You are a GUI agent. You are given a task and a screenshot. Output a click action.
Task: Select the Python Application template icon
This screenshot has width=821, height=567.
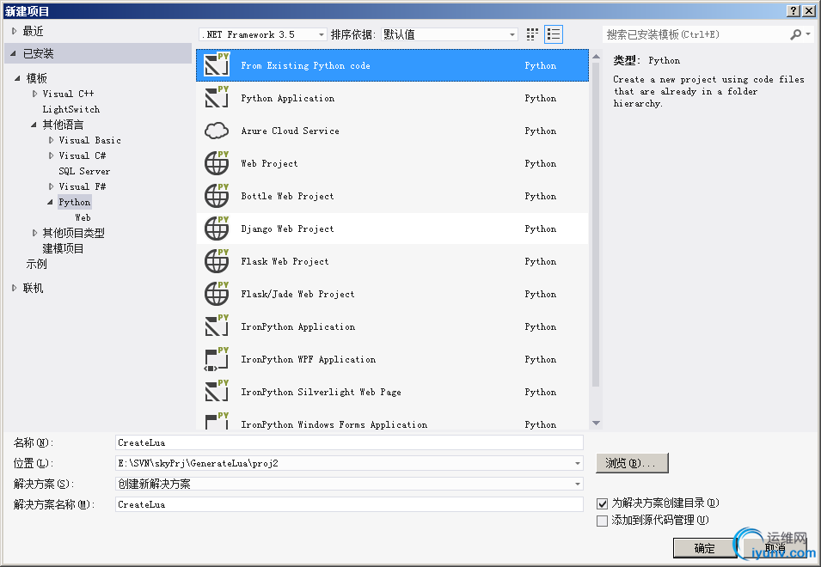(x=217, y=98)
